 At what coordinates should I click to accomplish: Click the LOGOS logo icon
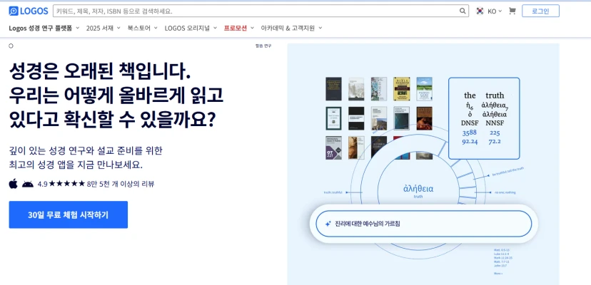pos(14,11)
